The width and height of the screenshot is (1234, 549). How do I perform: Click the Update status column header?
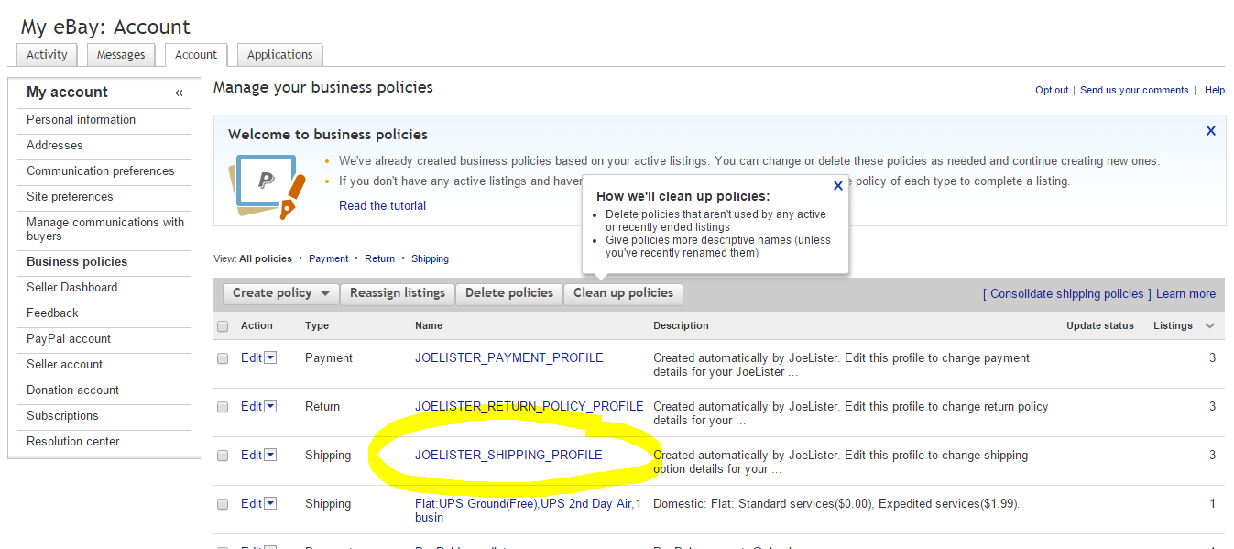[1100, 325]
